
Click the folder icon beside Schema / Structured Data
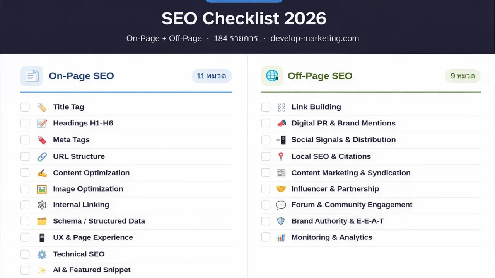click(x=42, y=221)
